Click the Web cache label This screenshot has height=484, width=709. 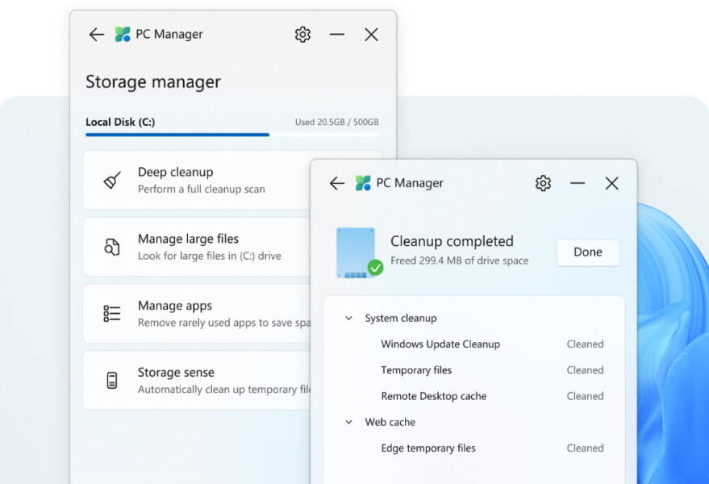(390, 423)
